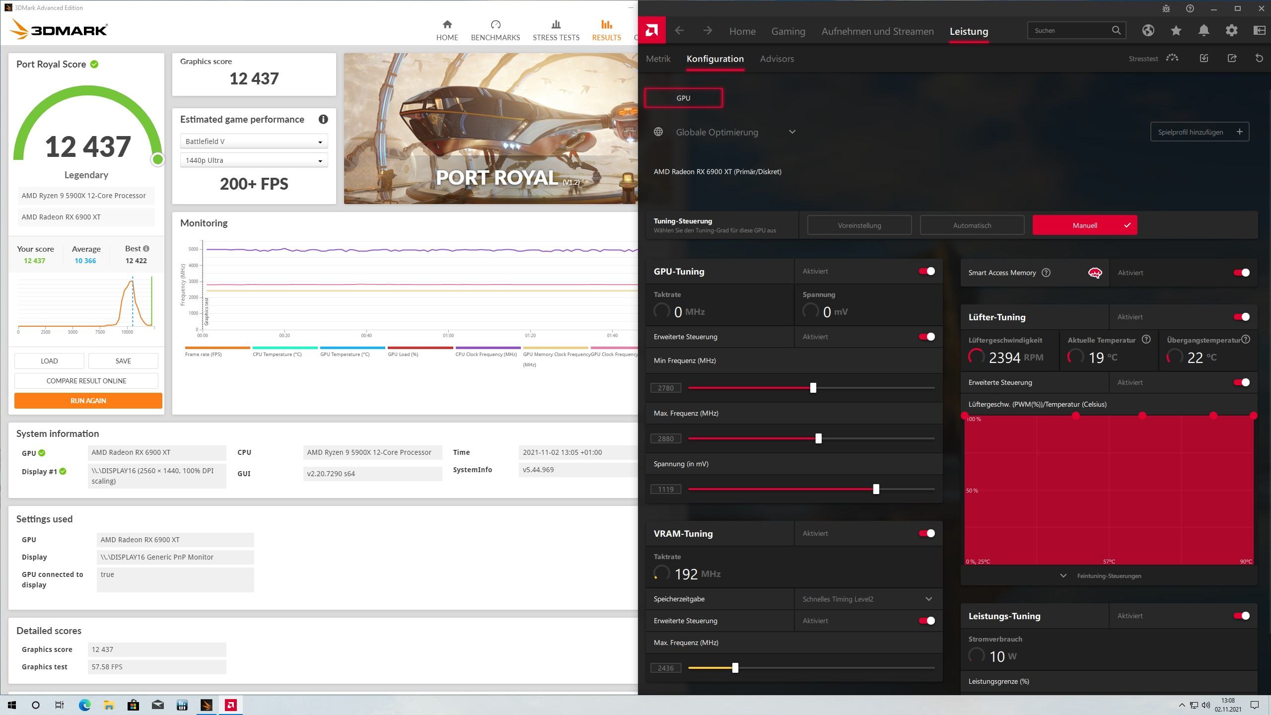1271x715 pixels.
Task: Click COMPARE RESULT ONLINE button
Action: [x=86, y=381]
